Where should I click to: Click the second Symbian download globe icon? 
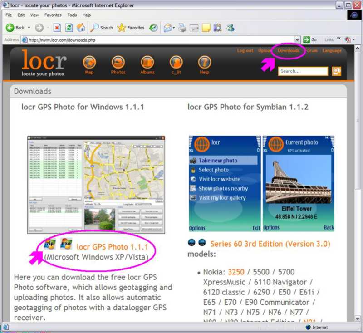pos(202,242)
